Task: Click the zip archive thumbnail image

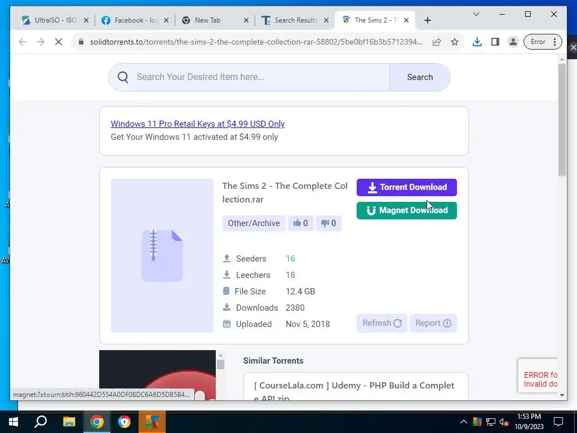Action: point(162,255)
